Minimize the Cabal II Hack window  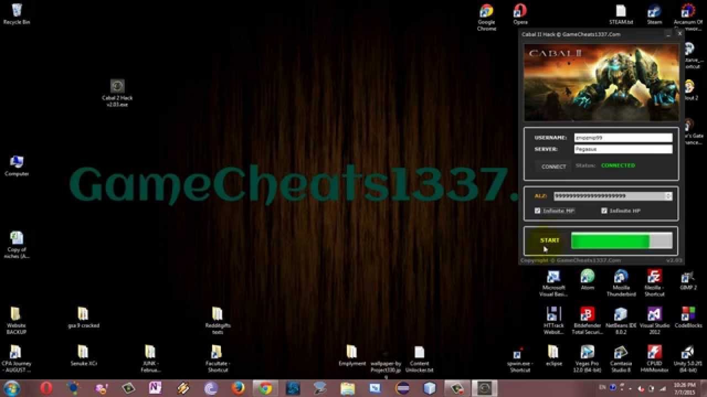[x=668, y=34]
